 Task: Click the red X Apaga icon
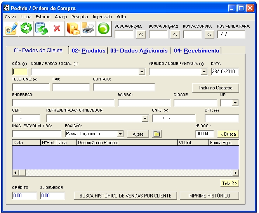(x=57, y=29)
